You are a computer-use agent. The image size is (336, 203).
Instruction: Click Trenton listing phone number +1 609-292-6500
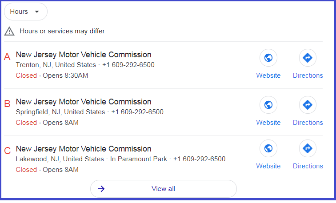(128, 65)
